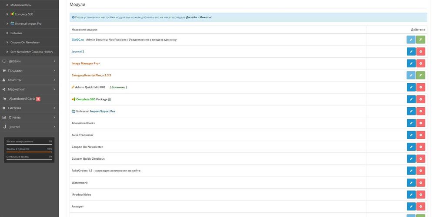The height and width of the screenshot is (217, 435).
Task: Open the document icon beside Complete SEO Package
Action: [x=109, y=99]
